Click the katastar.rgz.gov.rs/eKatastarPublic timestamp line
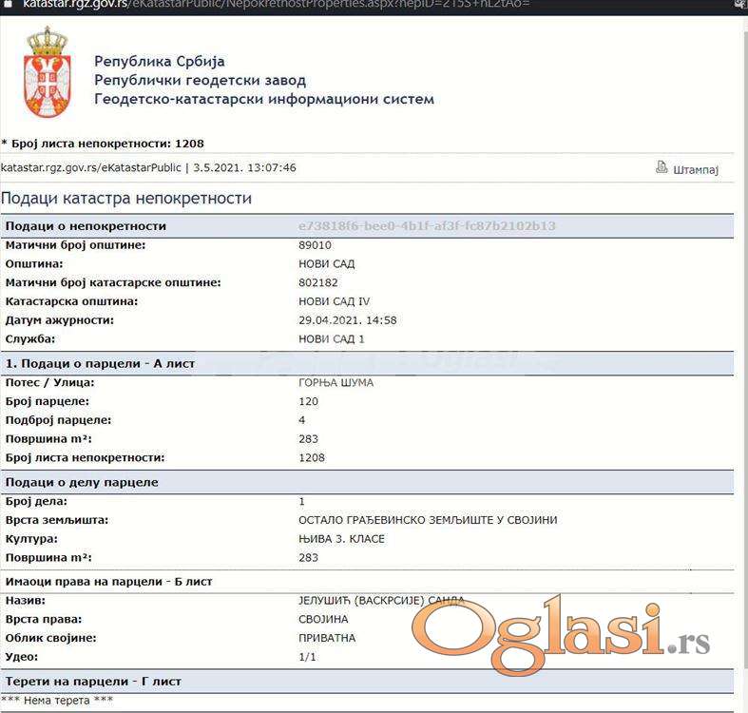This screenshot has height=713, width=748. pyautogui.click(x=148, y=167)
